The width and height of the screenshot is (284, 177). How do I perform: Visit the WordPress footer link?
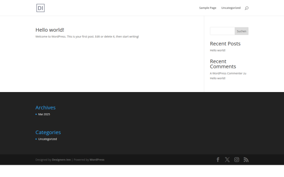coord(97,160)
